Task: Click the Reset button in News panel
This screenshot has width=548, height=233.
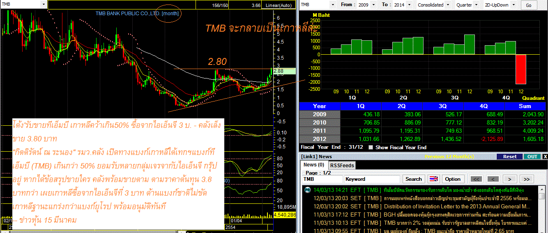Action: (x=510, y=157)
